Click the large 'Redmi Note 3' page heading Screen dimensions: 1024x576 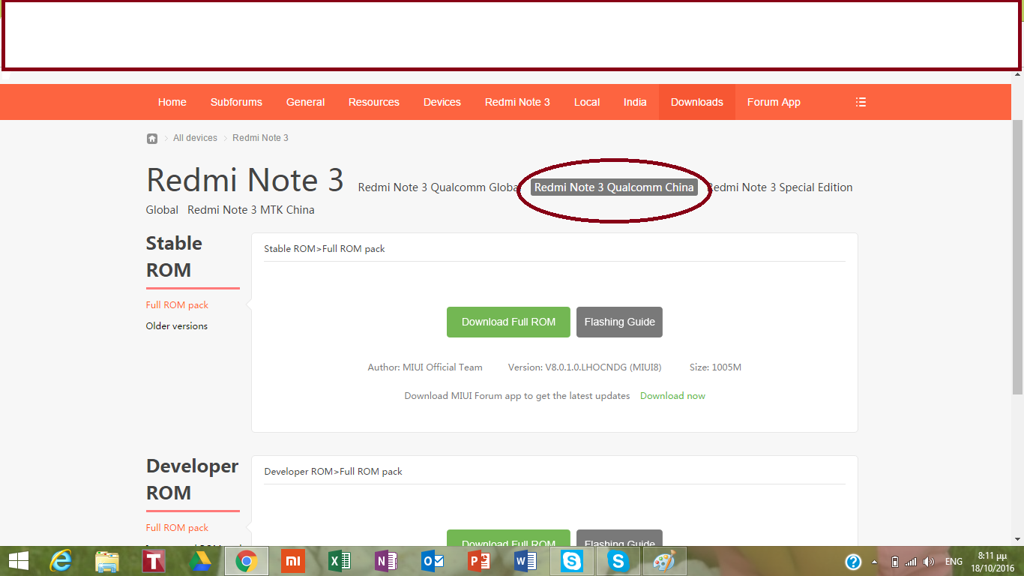tap(245, 180)
